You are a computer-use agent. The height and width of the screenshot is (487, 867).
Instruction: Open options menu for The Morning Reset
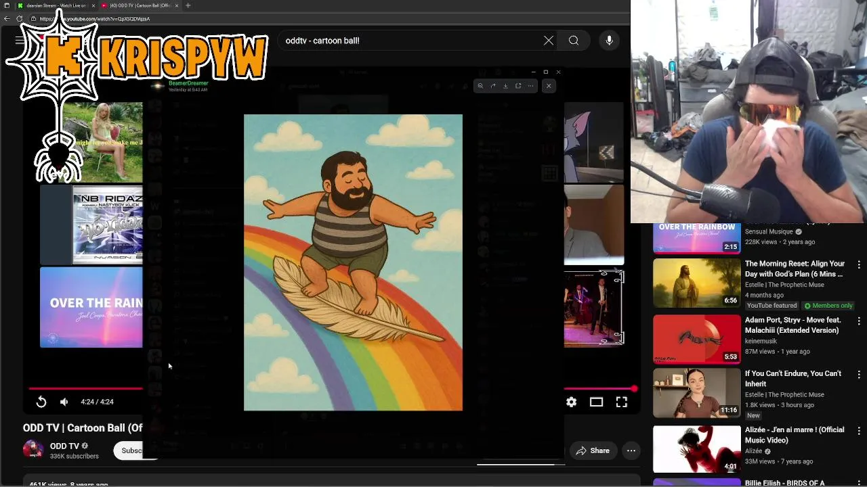[x=859, y=264]
